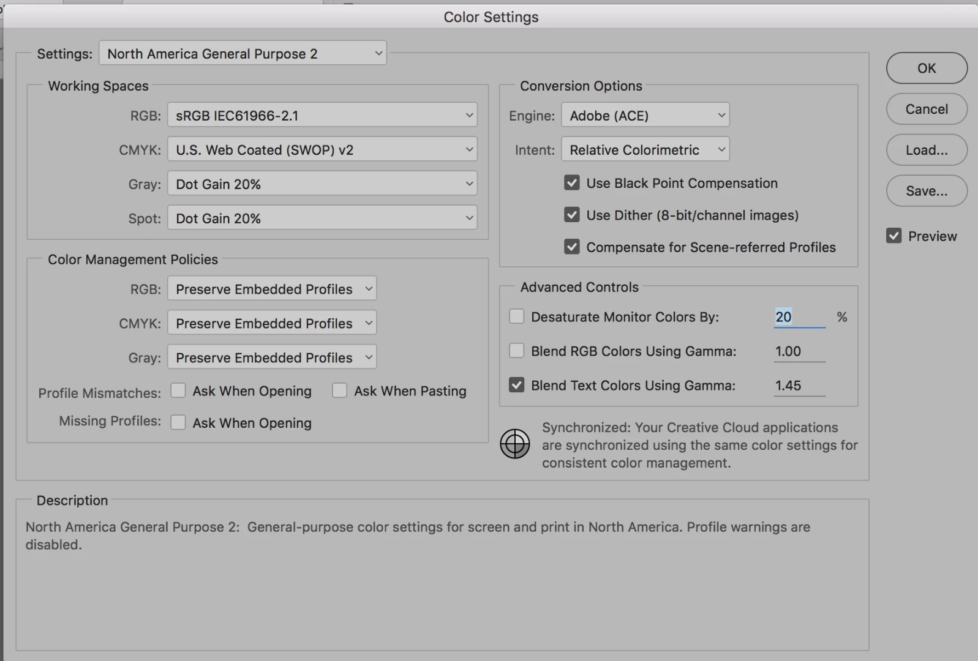The image size is (978, 661).
Task: Click the desaturate percentage field showing 20
Action: coord(799,317)
